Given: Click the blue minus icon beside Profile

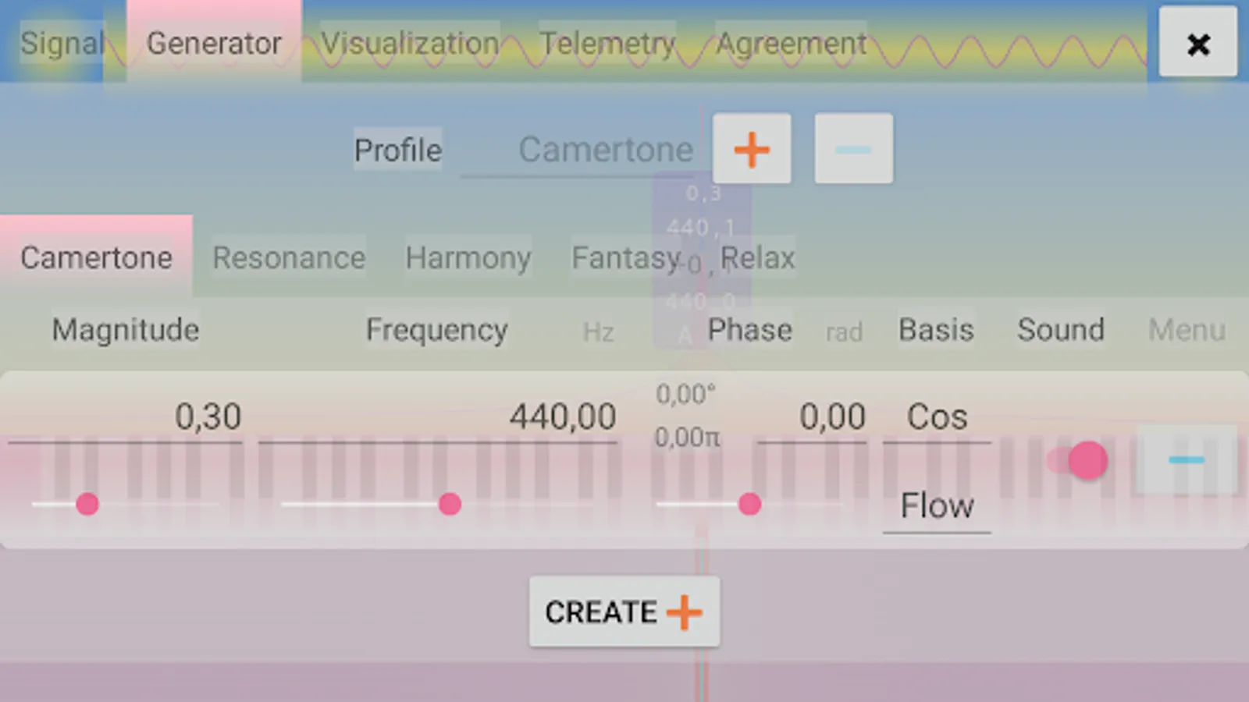Looking at the screenshot, I should [x=853, y=149].
